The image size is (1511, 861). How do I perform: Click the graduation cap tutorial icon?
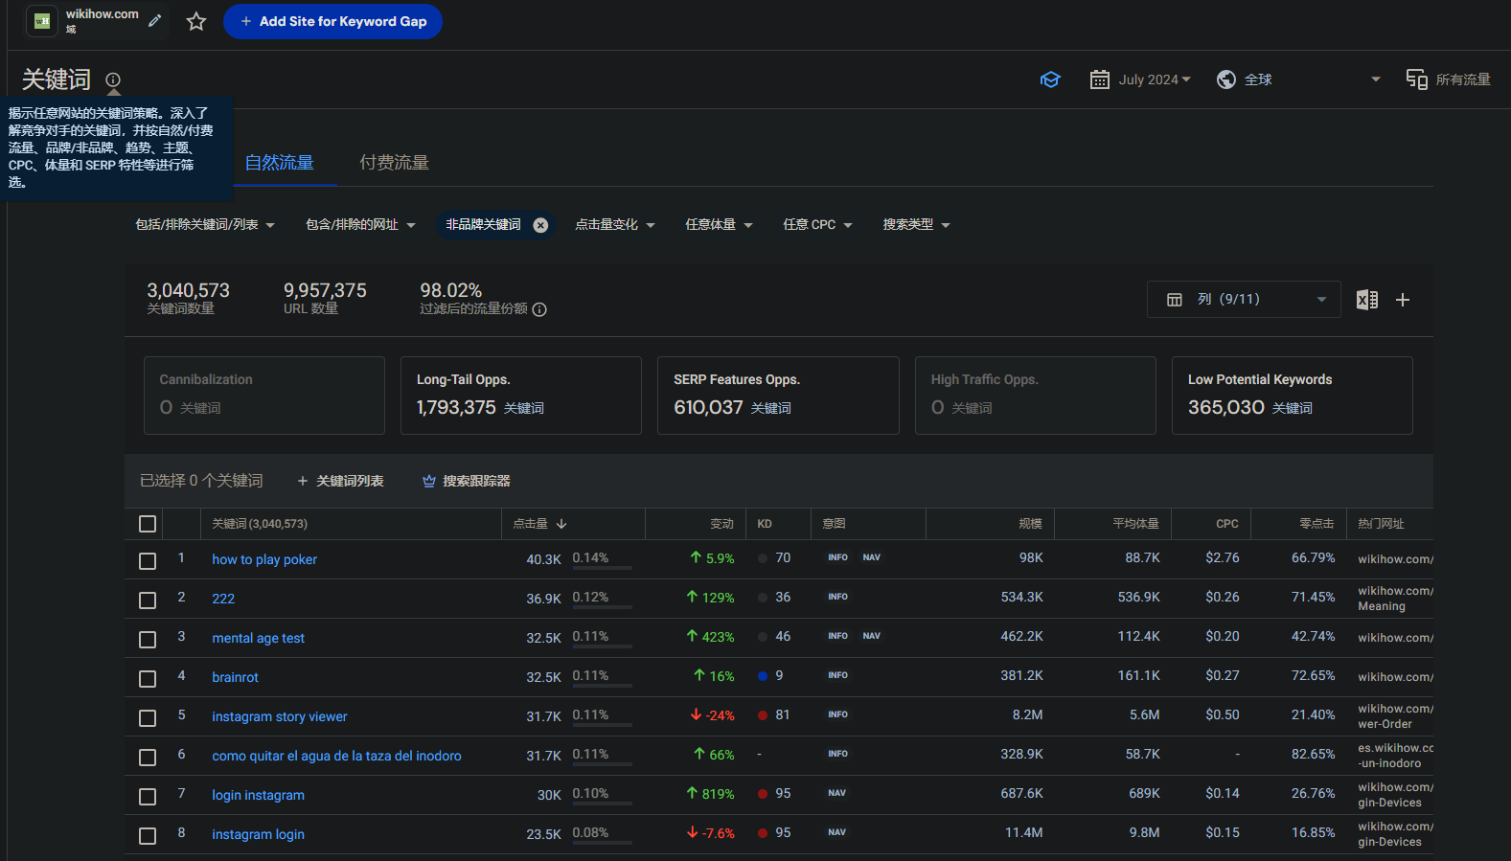[1050, 79]
